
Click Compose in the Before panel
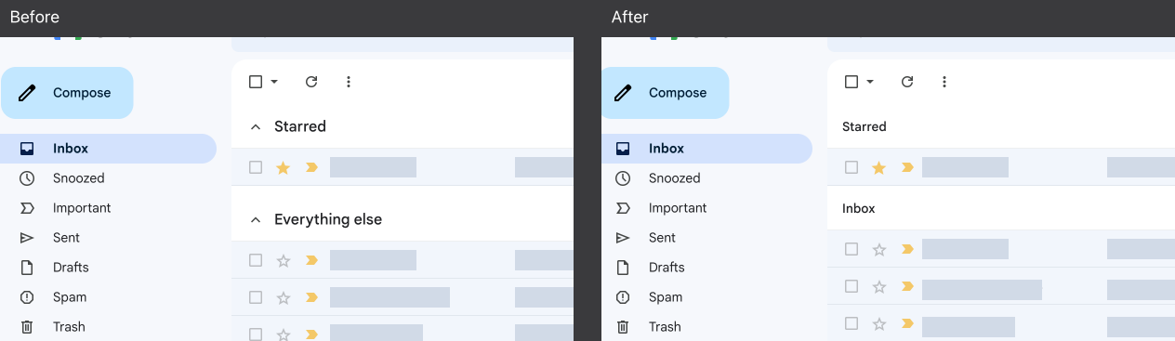[x=67, y=93]
